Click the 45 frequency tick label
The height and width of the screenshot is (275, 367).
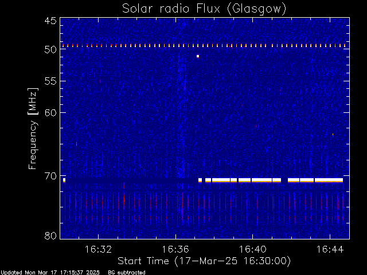(x=50, y=21)
